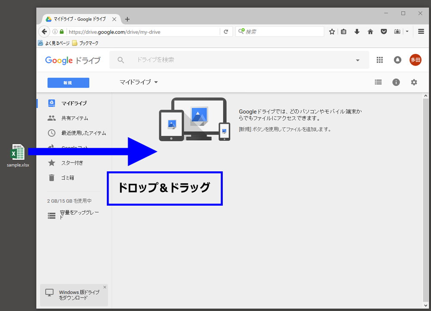Click the magnifier icon in Drive search
This screenshot has width=431, height=311.
coord(121,60)
